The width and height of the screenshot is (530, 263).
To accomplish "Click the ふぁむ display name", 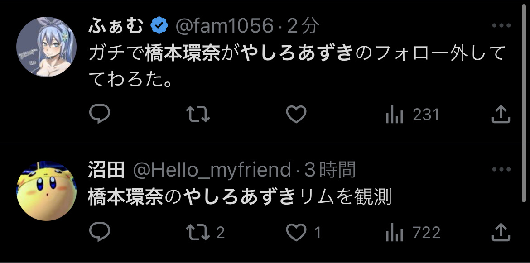I will 116,27.
